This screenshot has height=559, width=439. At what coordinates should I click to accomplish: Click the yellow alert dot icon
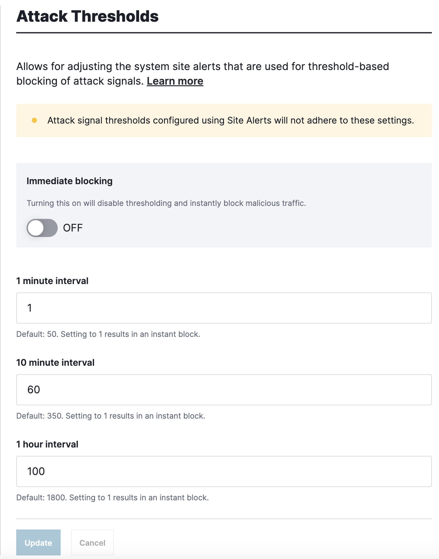click(35, 120)
